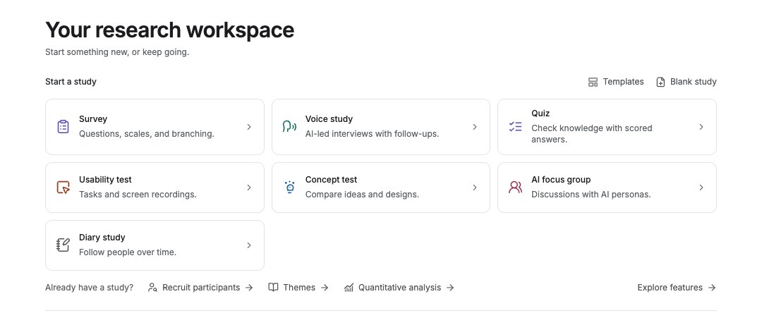
Task: Click 'Compare ideas and designs.' text
Action: point(362,195)
